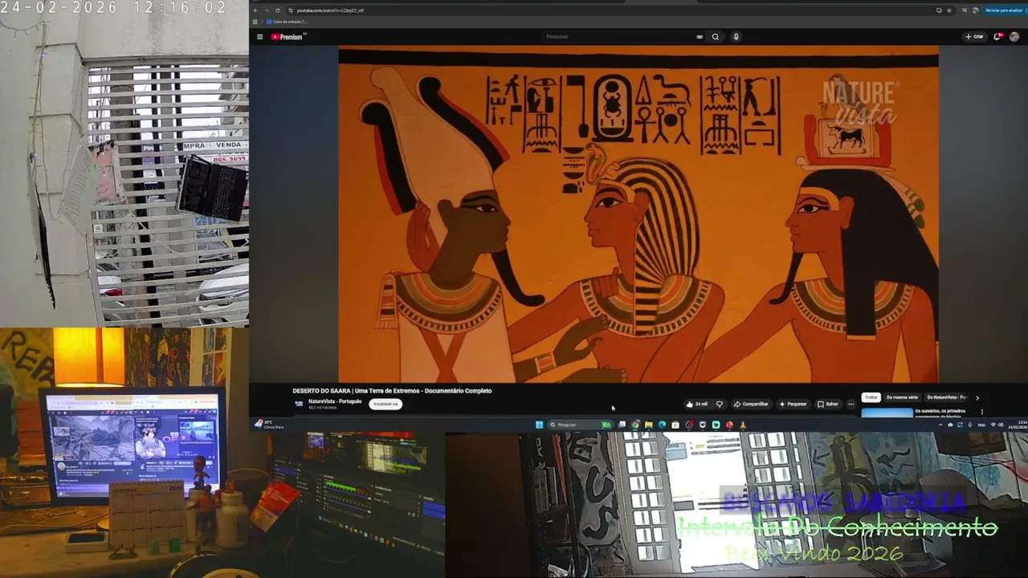Open Microsoft Edge from the taskbar
The height and width of the screenshot is (578, 1028).
[662, 425]
